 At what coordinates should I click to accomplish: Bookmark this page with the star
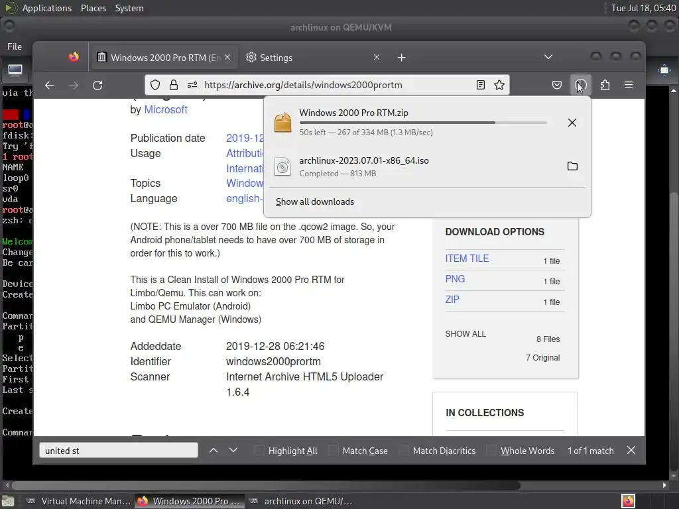(x=499, y=85)
